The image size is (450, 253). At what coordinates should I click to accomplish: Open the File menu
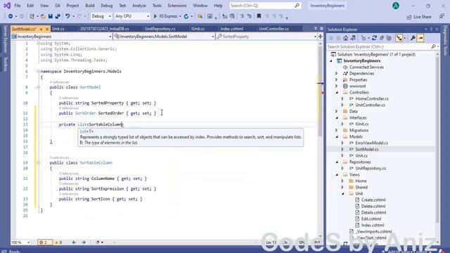[18, 6]
